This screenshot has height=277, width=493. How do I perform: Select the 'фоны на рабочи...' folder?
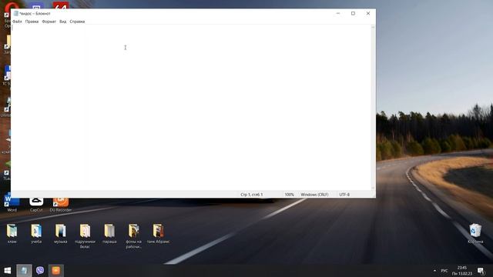click(133, 236)
